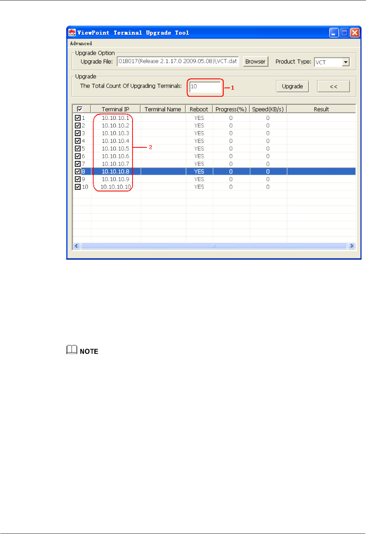The height and width of the screenshot is (534, 366).
Task: Click the Terminal Name column header
Action: 163,109
